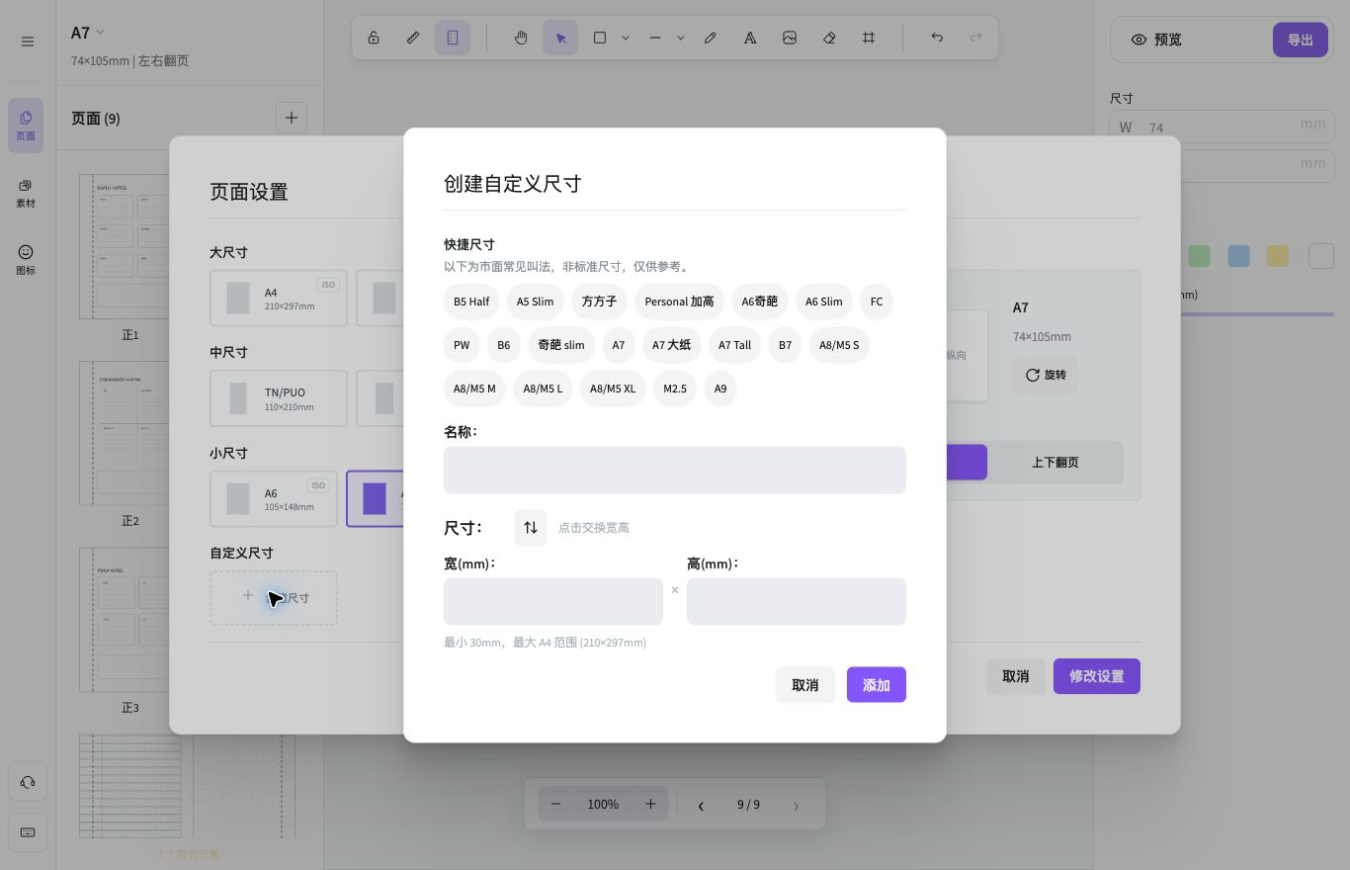1350x870 pixels.
Task: Open the 正3 page thumbnail
Action: (129, 619)
